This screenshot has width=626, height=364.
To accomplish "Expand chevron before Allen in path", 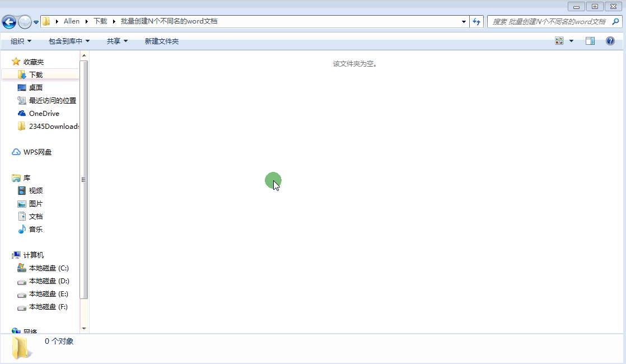I will pos(57,21).
